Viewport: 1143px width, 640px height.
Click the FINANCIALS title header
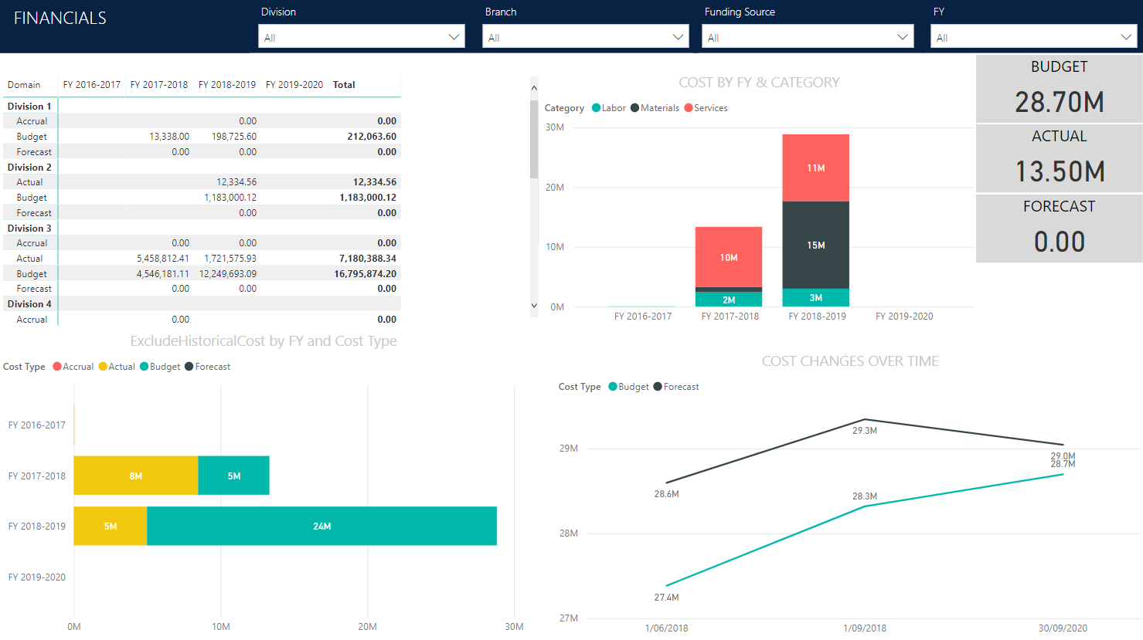tap(60, 17)
